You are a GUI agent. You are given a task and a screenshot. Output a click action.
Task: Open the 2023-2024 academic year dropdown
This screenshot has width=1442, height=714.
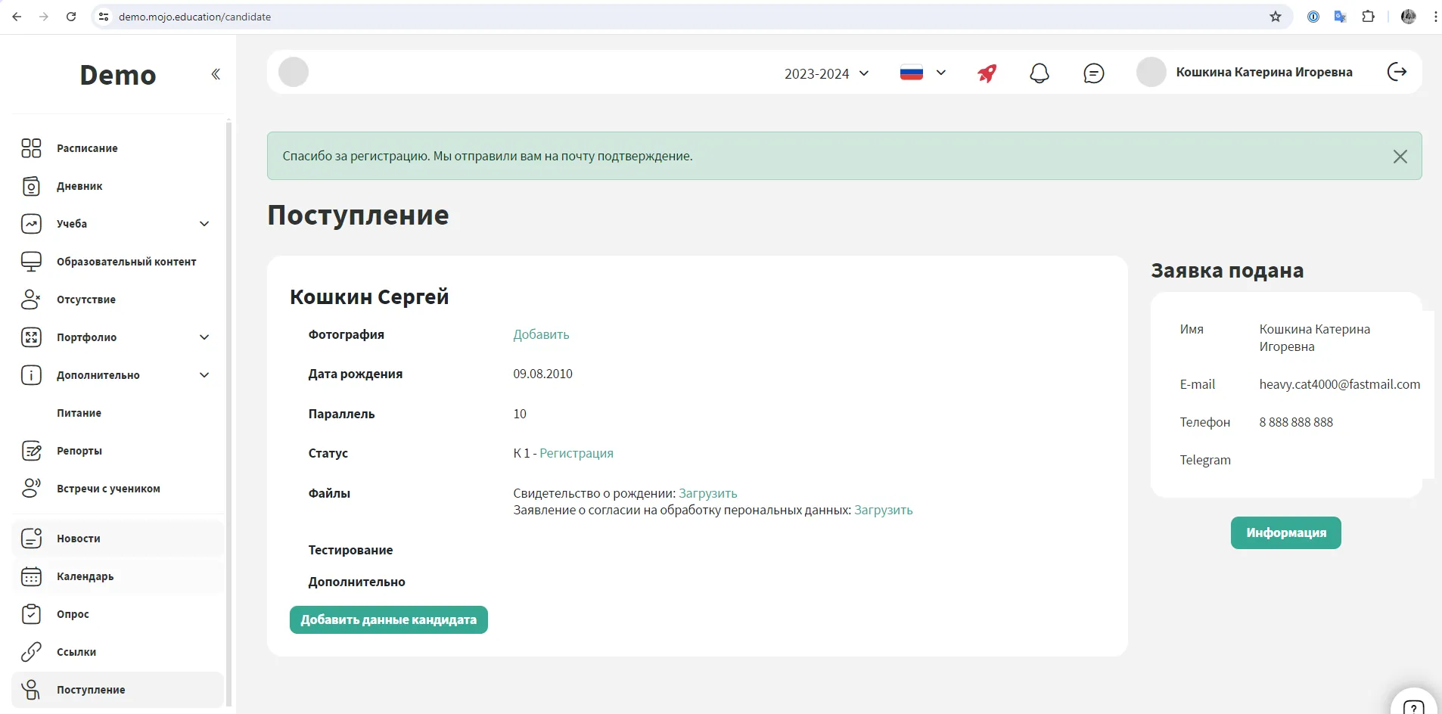pos(826,73)
